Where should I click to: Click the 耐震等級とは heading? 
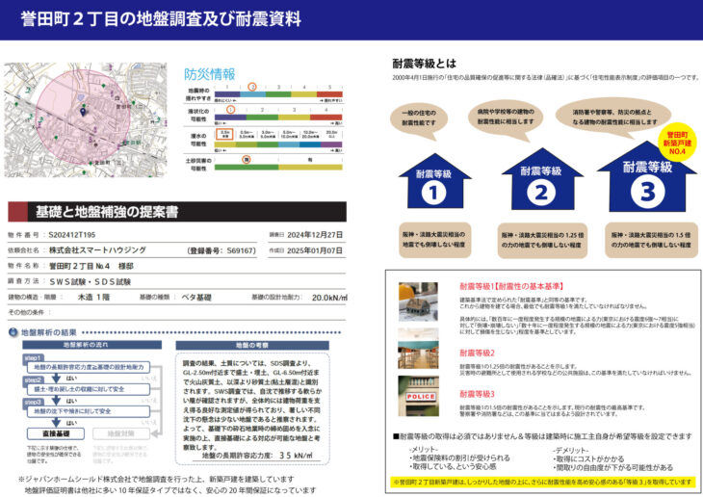click(x=424, y=64)
